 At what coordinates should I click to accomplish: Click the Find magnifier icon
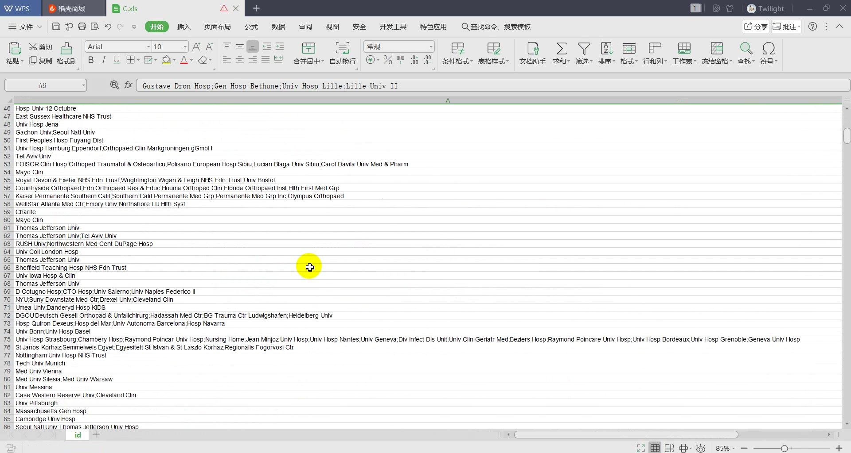[x=746, y=48]
